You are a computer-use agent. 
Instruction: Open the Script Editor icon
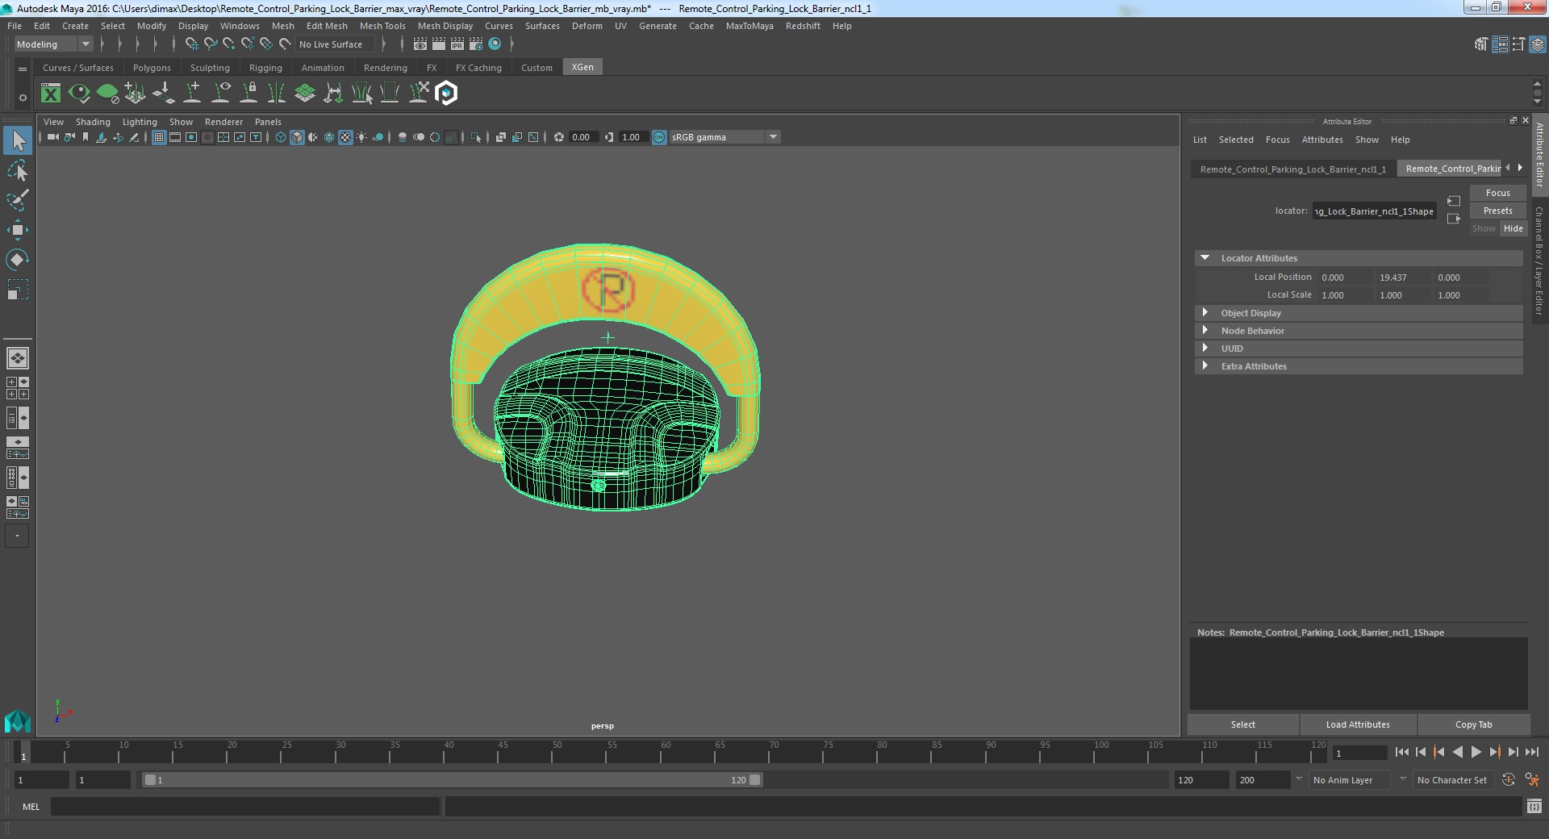[1534, 806]
